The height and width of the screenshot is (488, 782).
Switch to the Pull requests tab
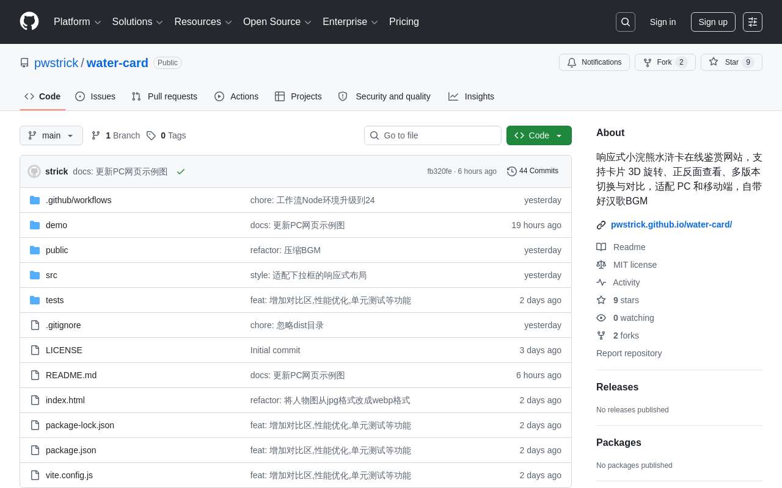click(x=164, y=96)
